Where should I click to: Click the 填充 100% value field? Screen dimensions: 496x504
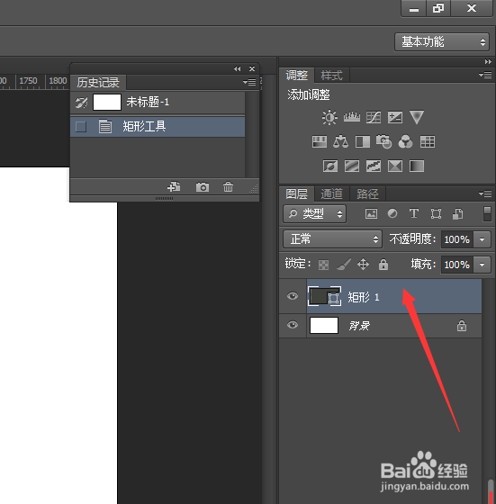456,265
